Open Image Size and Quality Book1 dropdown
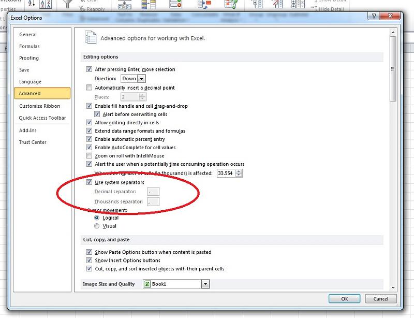The width and height of the screenshot is (414, 318). [x=205, y=284]
